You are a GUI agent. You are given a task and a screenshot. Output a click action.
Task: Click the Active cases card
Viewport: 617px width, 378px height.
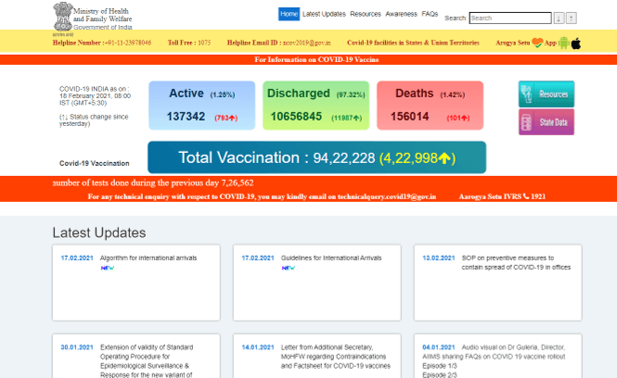[x=200, y=105]
